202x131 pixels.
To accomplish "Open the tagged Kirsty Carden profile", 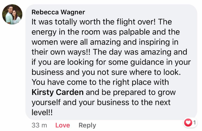I will [58, 92].
